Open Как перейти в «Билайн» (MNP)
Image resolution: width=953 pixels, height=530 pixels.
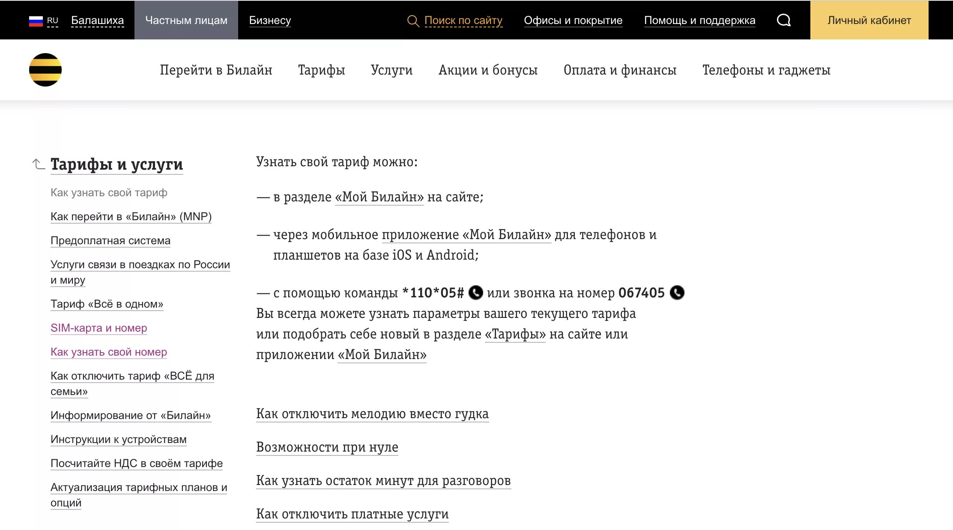[x=131, y=217]
